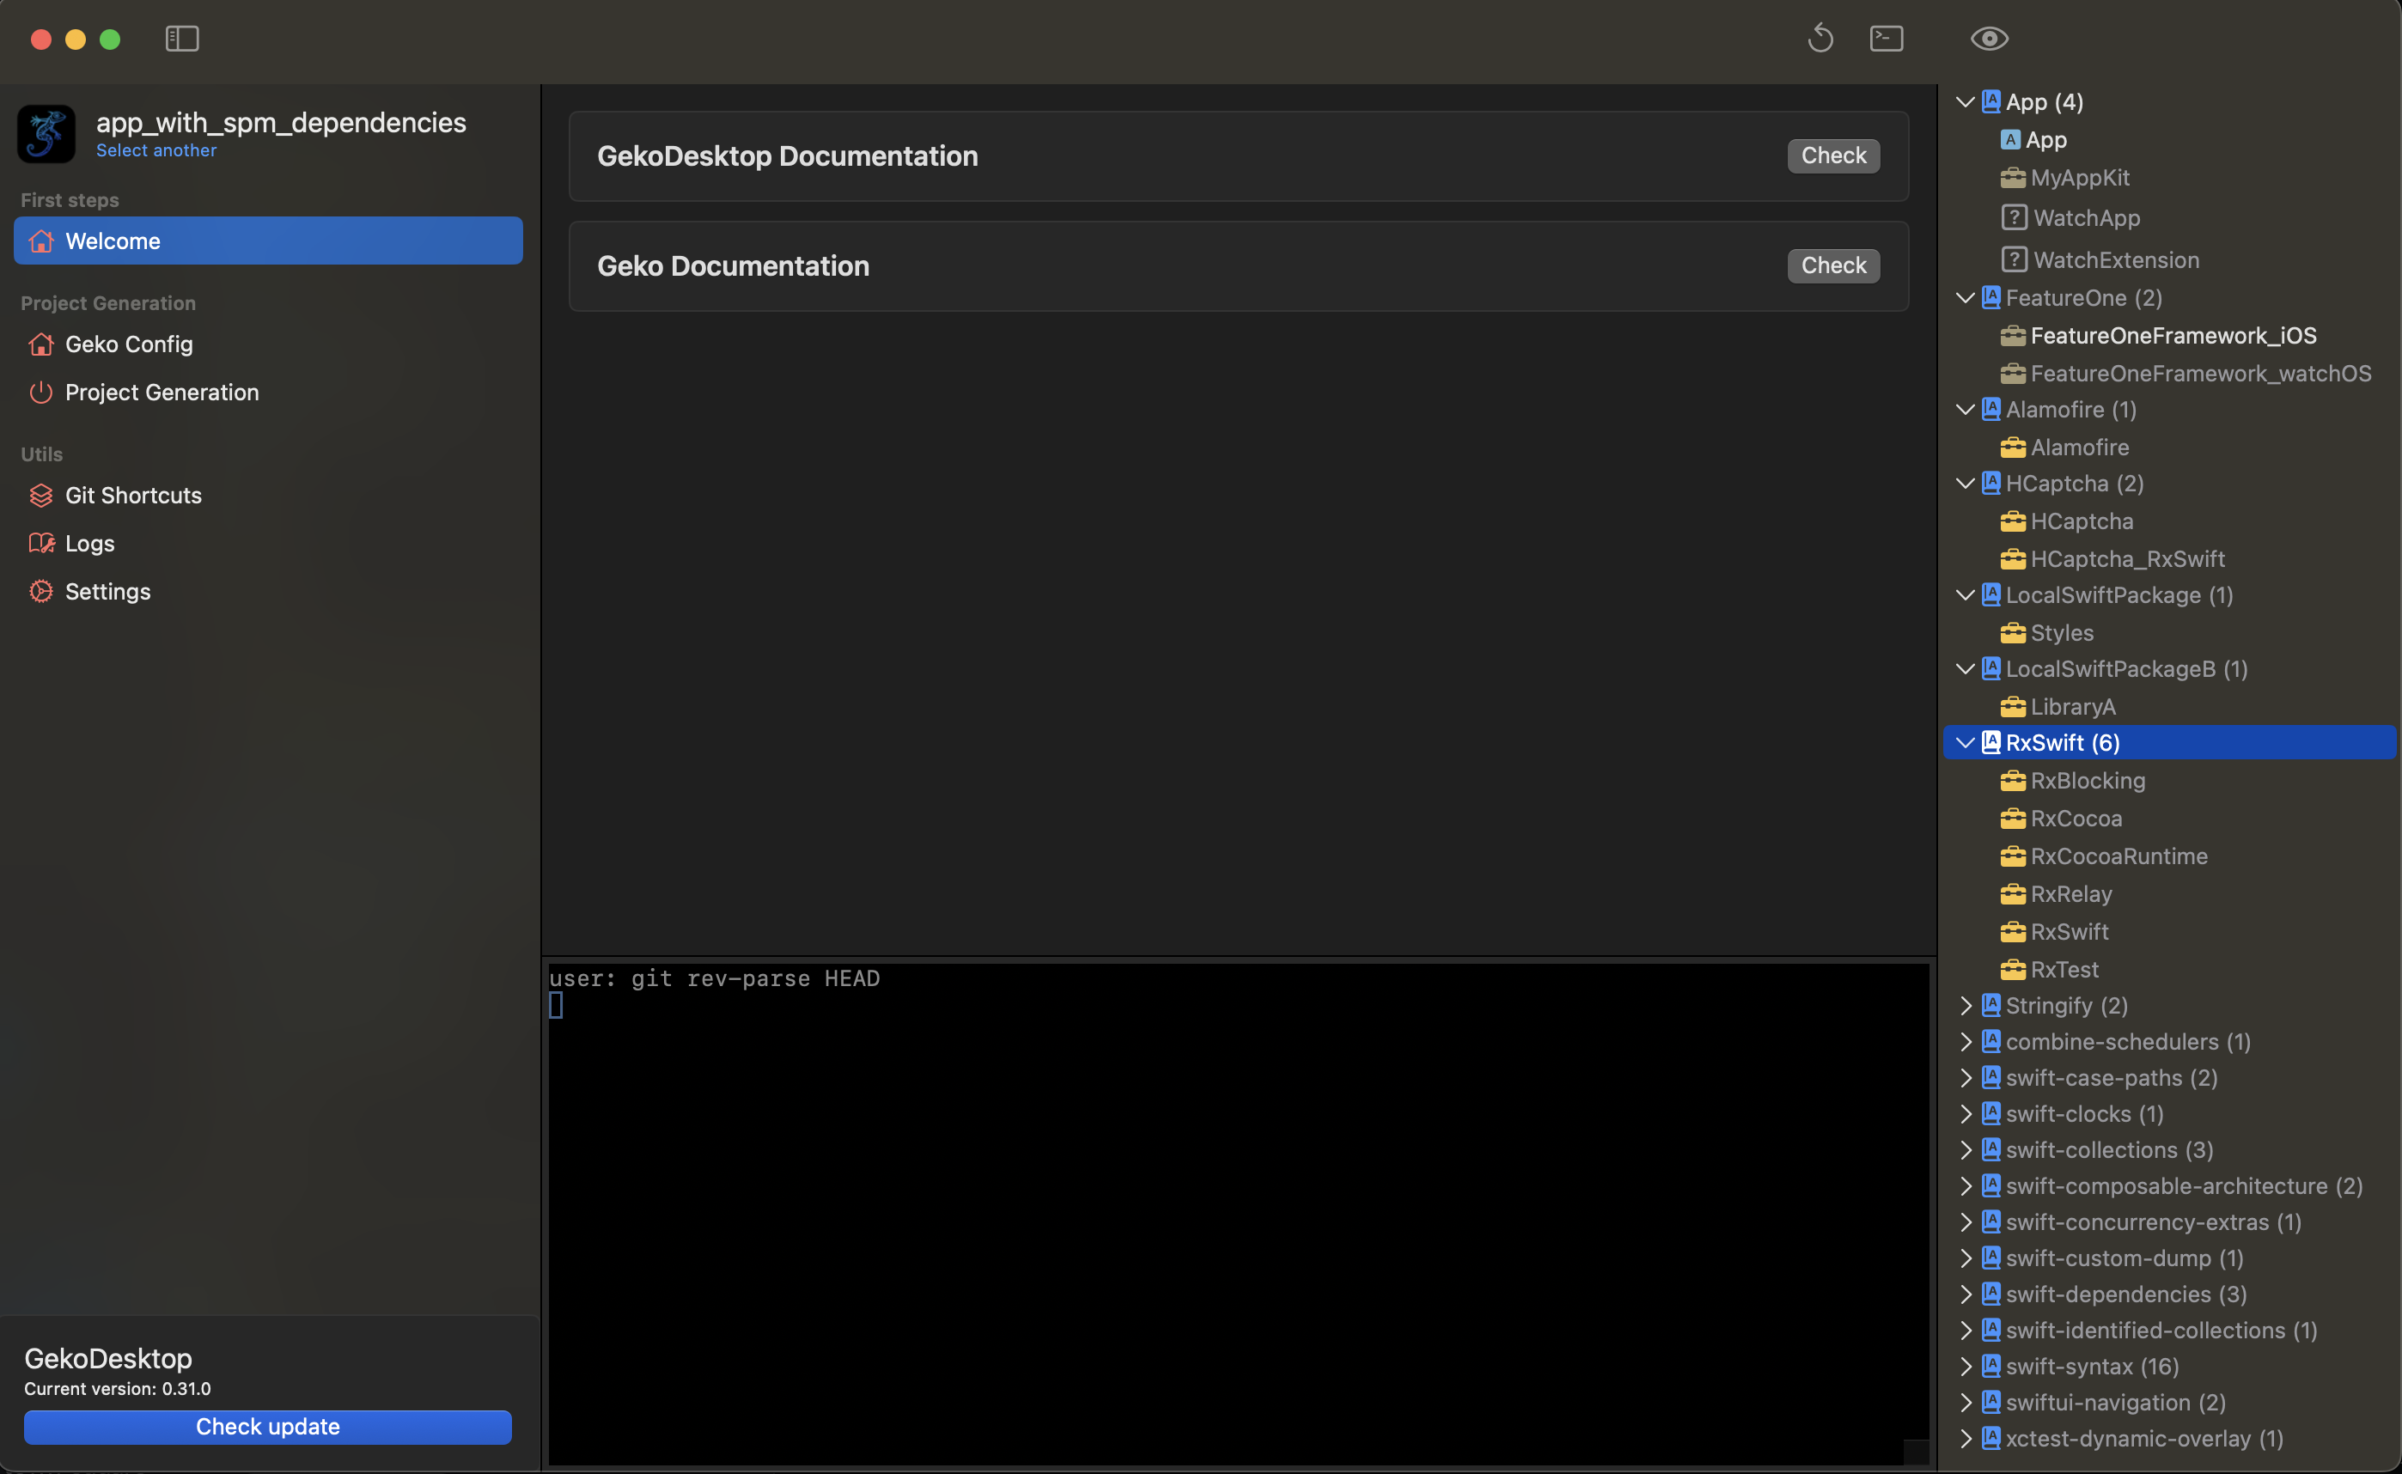Toggle the eye visibility icon in toolbar
This screenshot has width=2402, height=1474.
point(1989,39)
